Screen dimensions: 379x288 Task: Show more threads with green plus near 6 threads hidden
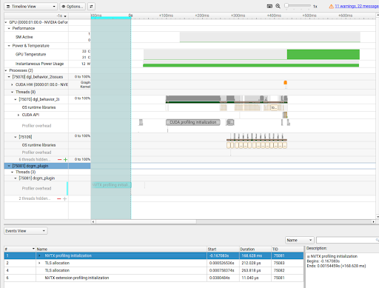pos(65,160)
